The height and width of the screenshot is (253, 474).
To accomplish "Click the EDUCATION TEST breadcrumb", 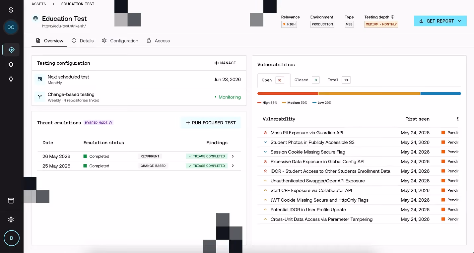I will pyautogui.click(x=78, y=4).
